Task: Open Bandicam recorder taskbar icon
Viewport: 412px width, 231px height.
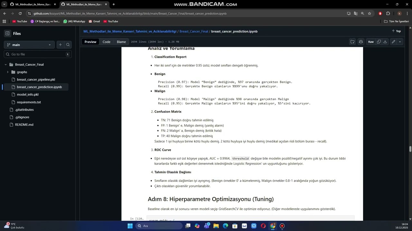Action: [x=282, y=226]
